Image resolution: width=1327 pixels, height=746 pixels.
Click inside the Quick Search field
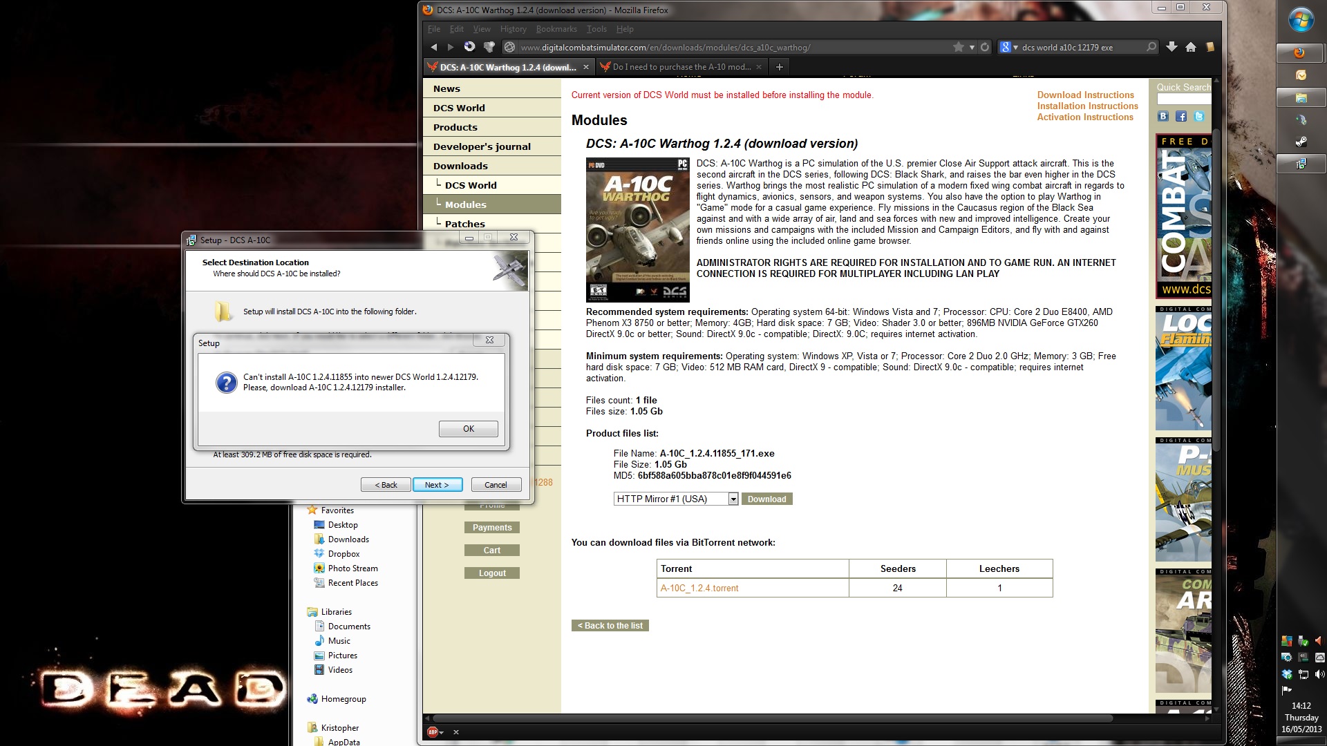tap(1184, 100)
